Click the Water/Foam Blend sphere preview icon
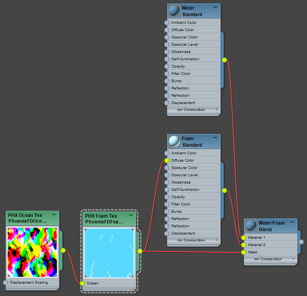This screenshot has height=296, width=307. pos(251,226)
